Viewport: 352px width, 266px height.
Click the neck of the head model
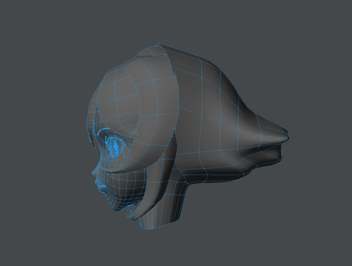pyautogui.click(x=166, y=203)
